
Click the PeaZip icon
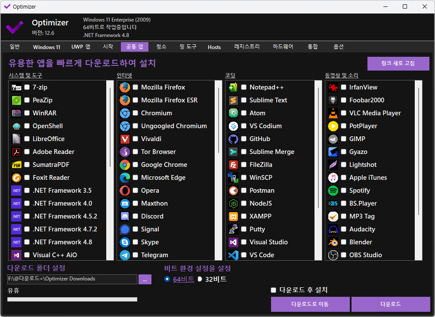tap(16, 100)
